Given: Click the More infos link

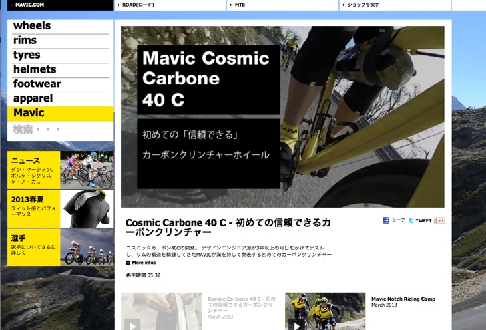Looking at the screenshot, I should click(144, 263).
